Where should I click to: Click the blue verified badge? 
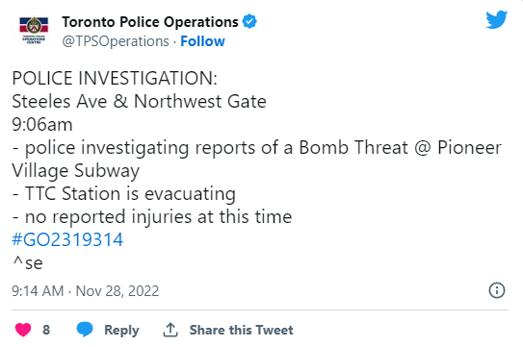[249, 22]
